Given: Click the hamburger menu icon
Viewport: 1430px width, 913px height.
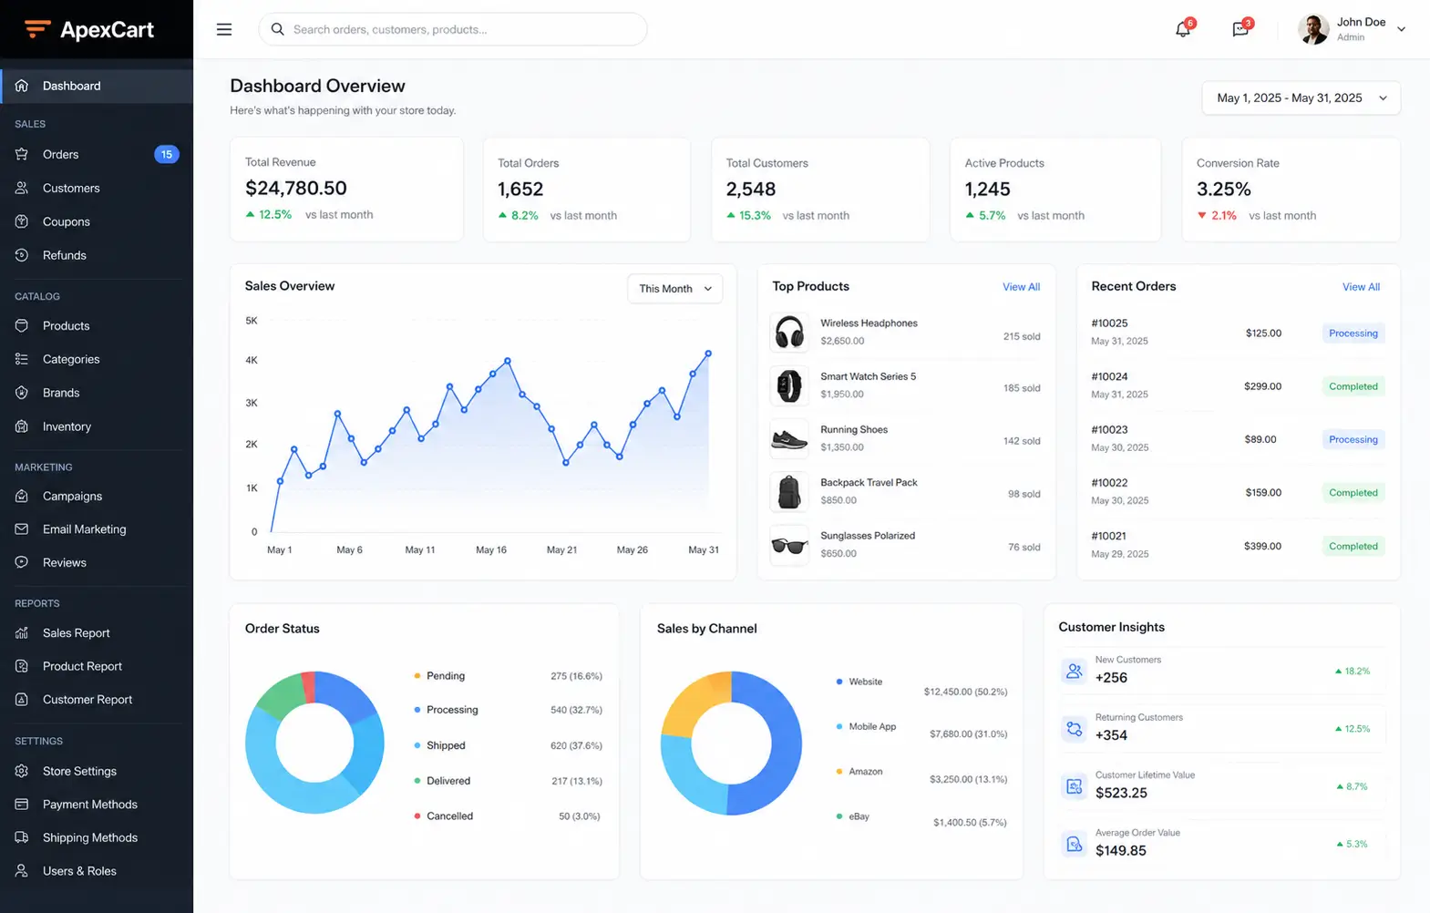Looking at the screenshot, I should tap(224, 29).
